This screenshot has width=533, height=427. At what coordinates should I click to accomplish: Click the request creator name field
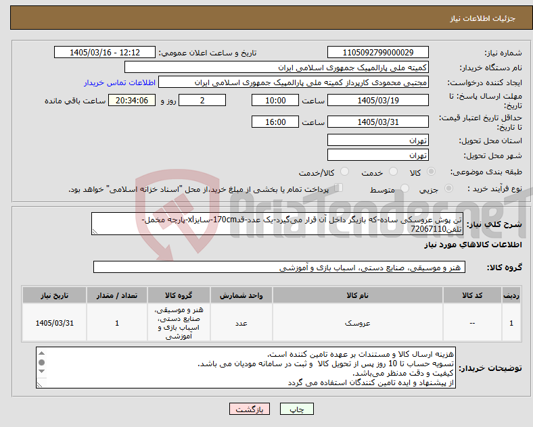tap(294, 82)
